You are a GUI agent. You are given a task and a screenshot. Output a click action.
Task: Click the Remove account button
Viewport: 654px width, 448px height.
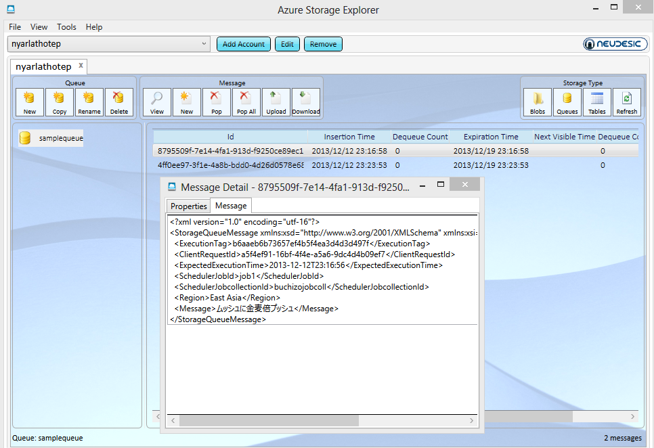[323, 44]
